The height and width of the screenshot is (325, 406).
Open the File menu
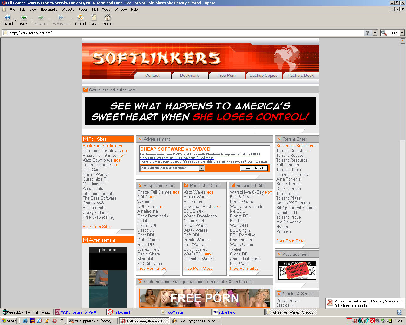tap(12, 10)
